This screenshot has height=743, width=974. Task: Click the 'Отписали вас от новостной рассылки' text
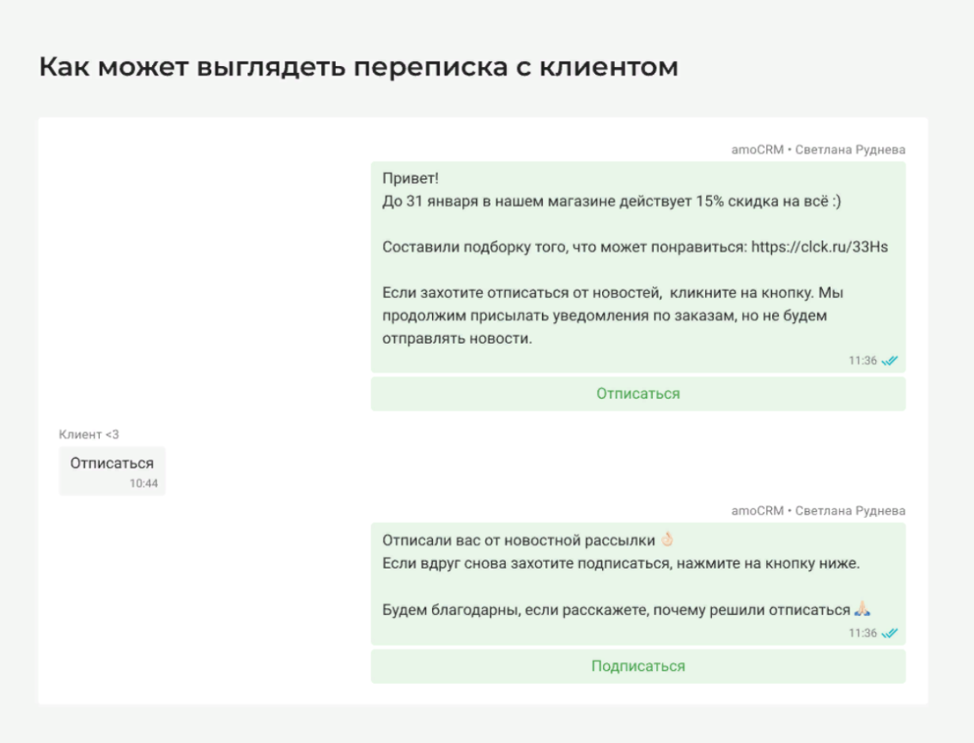[518, 540]
